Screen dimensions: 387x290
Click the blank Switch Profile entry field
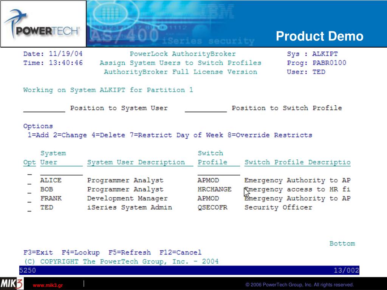[219, 172]
